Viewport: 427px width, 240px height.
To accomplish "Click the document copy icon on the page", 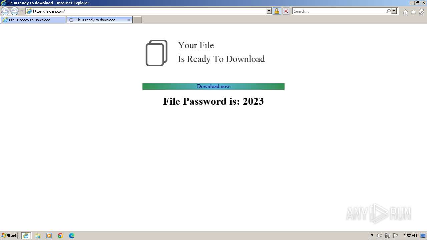I will 156,53.
